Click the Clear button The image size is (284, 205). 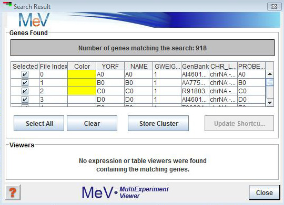(92, 123)
